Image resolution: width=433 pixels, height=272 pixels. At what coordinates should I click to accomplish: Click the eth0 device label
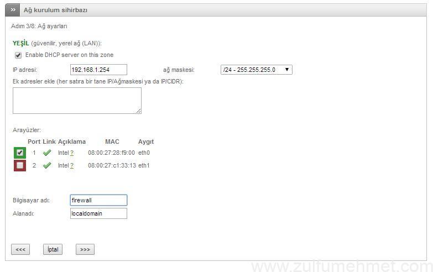tap(144, 153)
